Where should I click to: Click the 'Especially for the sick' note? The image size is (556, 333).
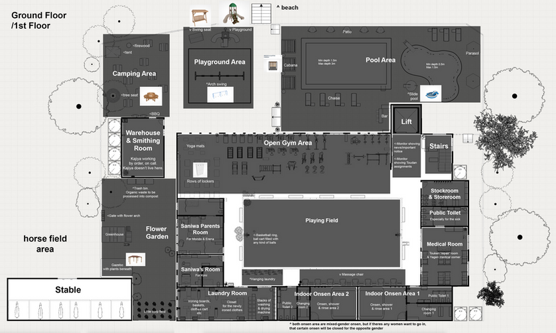click(x=445, y=219)
